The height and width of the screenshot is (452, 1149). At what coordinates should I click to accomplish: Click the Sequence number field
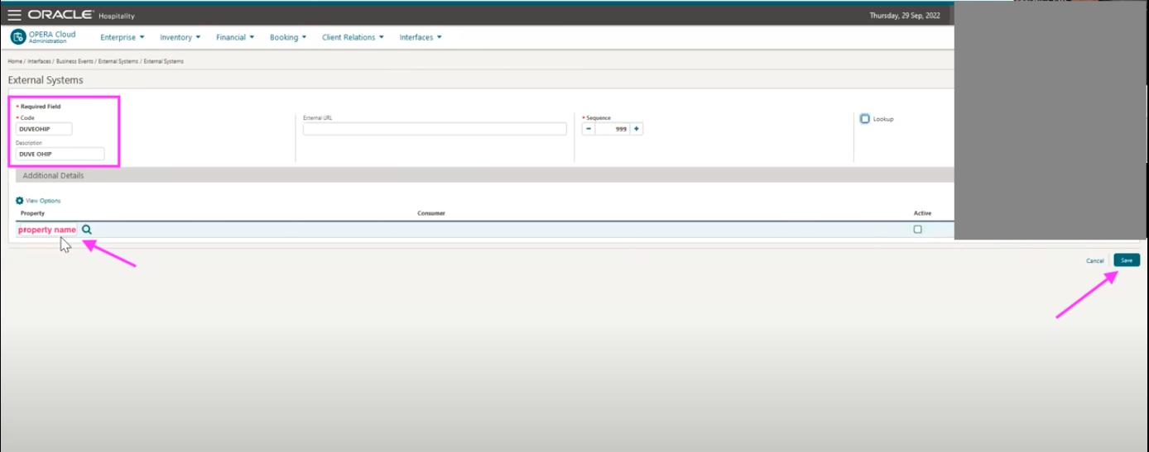[x=613, y=129]
